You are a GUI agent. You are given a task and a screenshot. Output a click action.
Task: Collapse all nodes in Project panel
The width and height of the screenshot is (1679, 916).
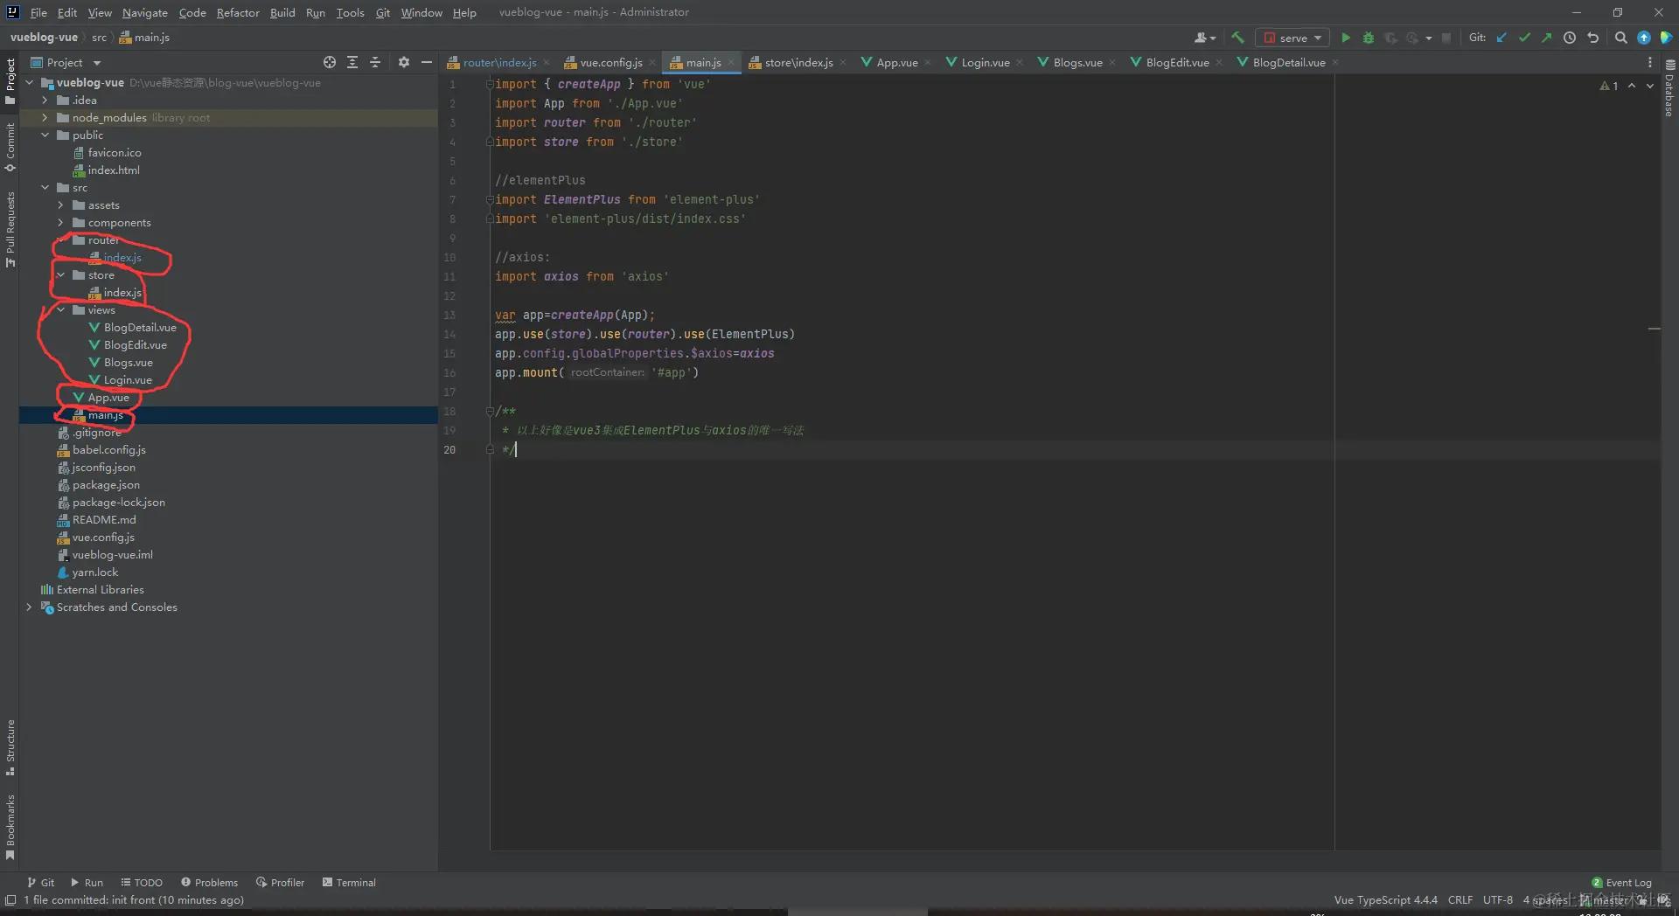click(x=375, y=62)
